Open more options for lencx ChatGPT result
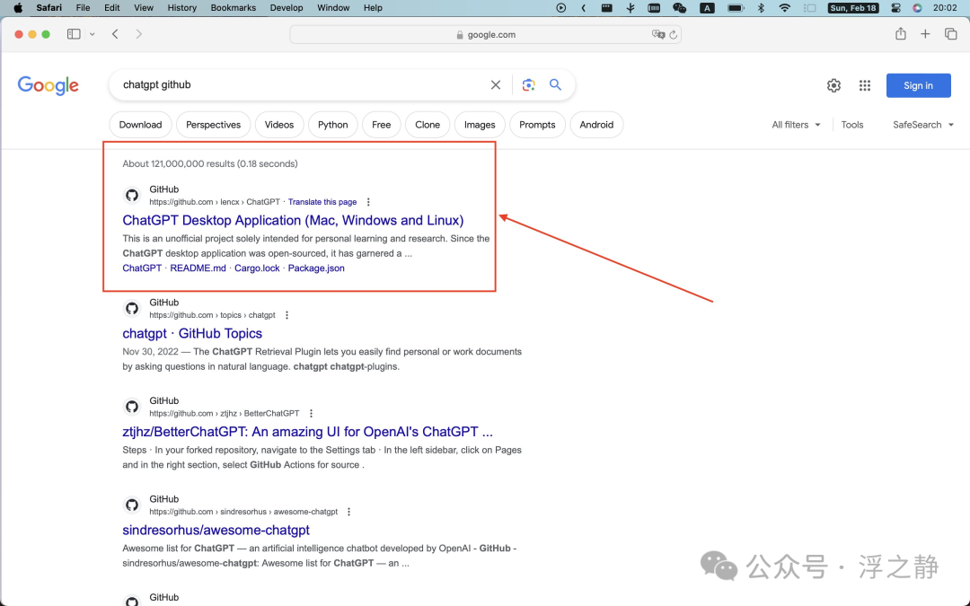Viewport: 970px width, 606px height. [x=368, y=202]
